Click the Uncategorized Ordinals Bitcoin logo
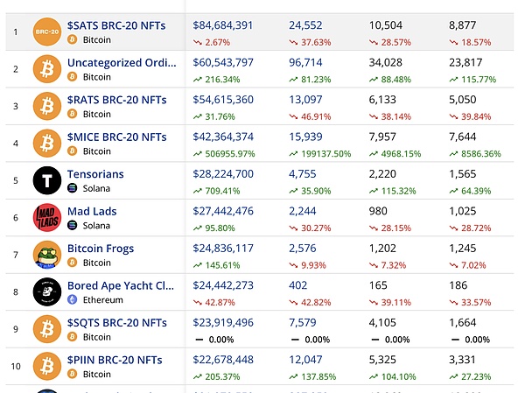 click(46, 69)
